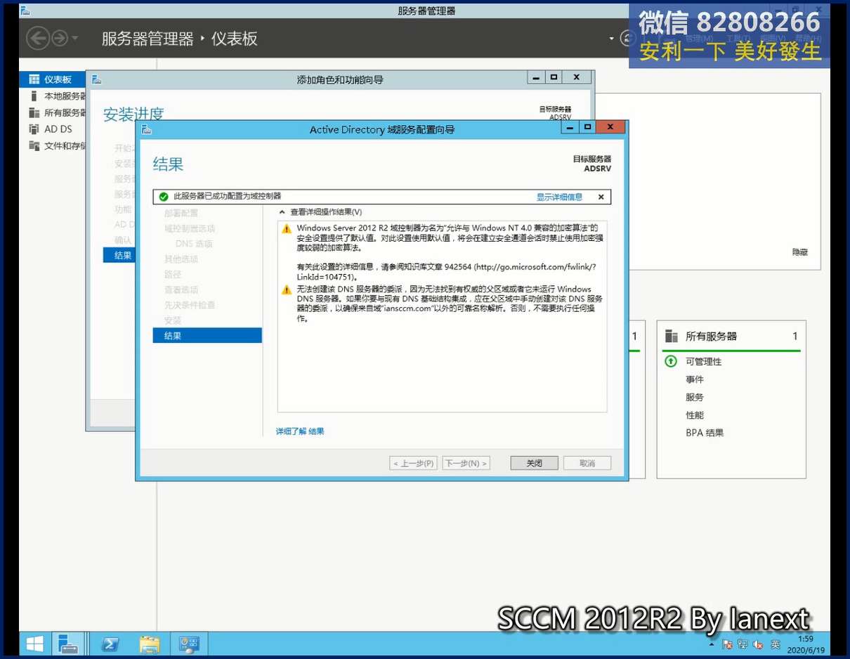850x659 pixels.
Task: Open the dropdown arrow left of refresh icon
Action: (x=611, y=39)
